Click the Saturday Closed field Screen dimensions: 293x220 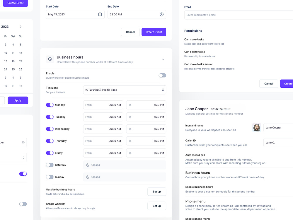coord(125,165)
